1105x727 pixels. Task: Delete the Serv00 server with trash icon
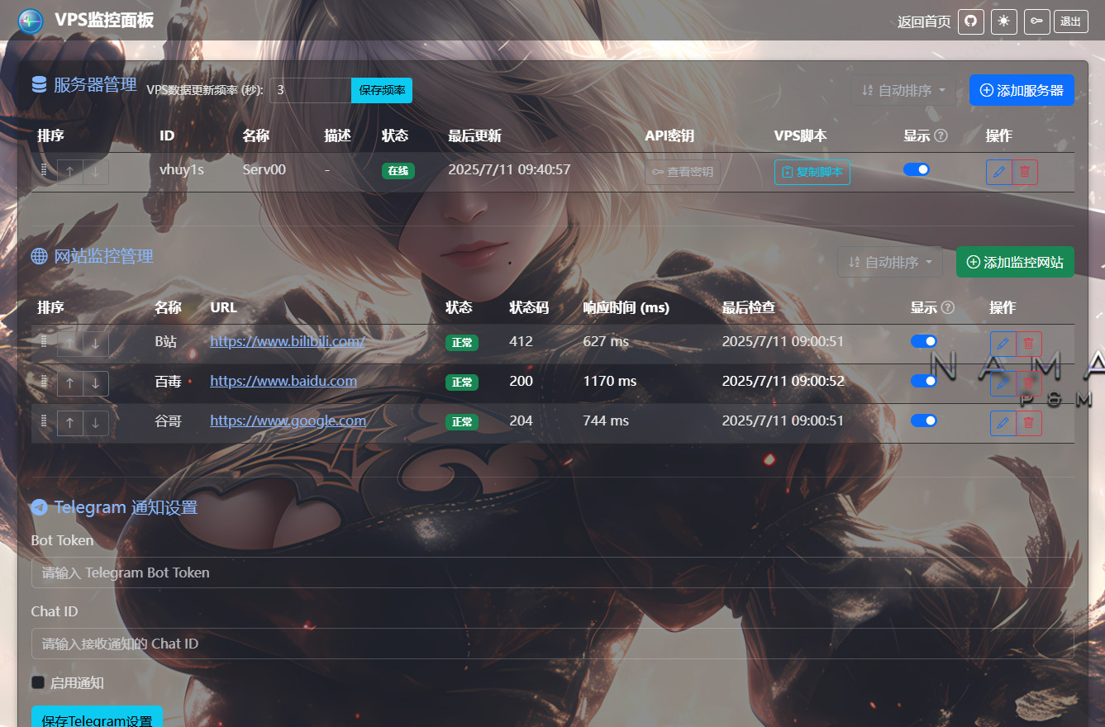(1025, 172)
